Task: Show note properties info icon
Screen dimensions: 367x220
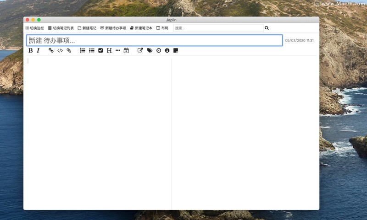Action: [x=167, y=50]
